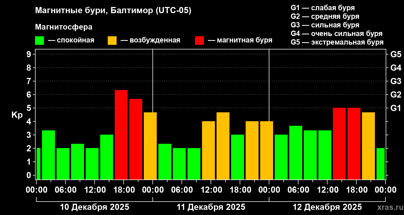The image size is (404, 215).
Task: Click the 'G1 — слабая буря' legend line
Action: click(x=323, y=8)
